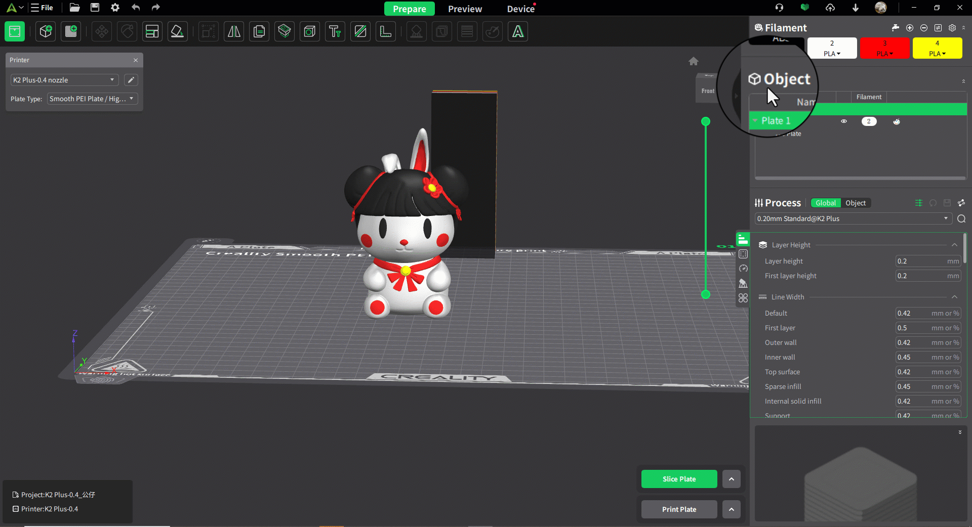Switch Process scope to Object

[856, 203]
